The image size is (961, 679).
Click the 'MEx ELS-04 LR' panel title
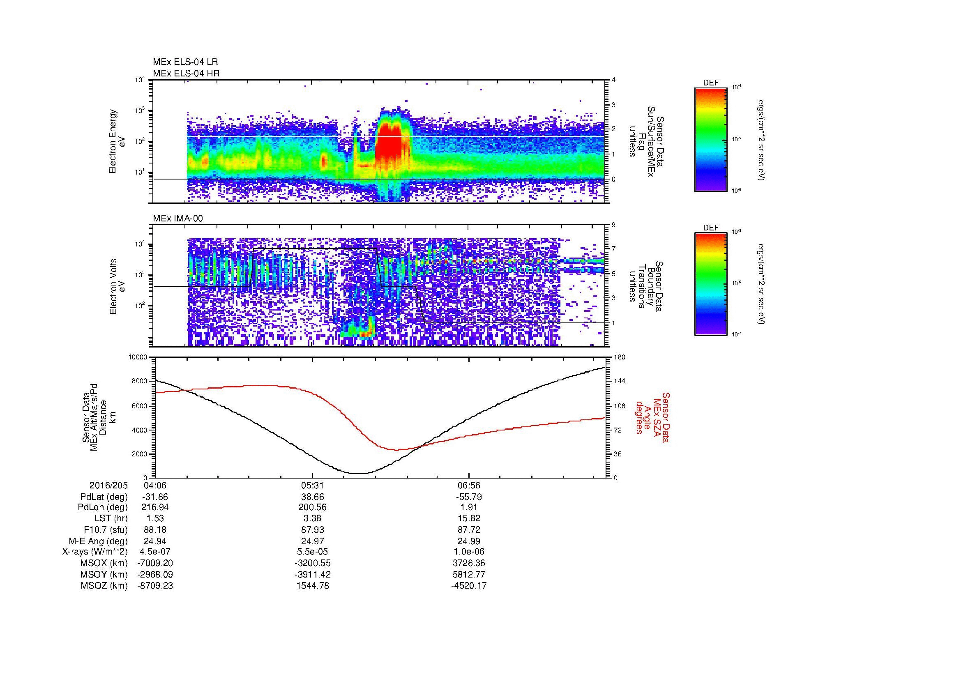[x=185, y=62]
